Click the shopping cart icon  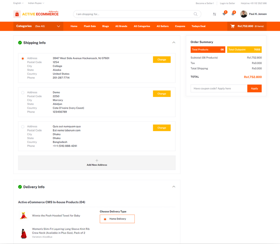click(232, 26)
